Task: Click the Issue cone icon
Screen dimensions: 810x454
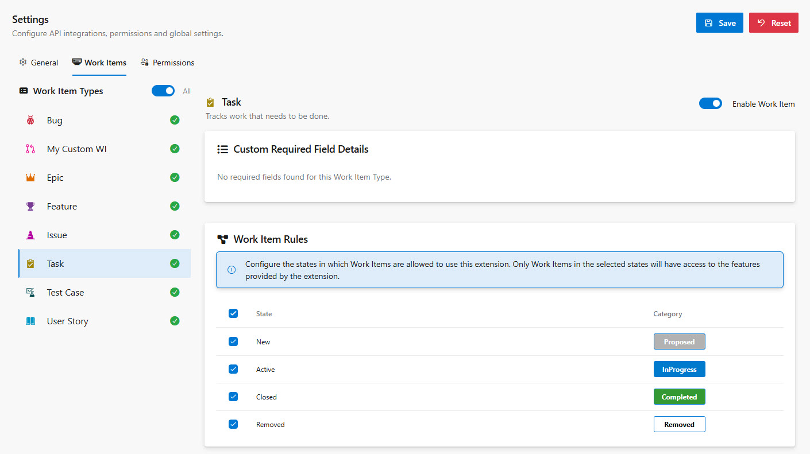Action: point(30,235)
